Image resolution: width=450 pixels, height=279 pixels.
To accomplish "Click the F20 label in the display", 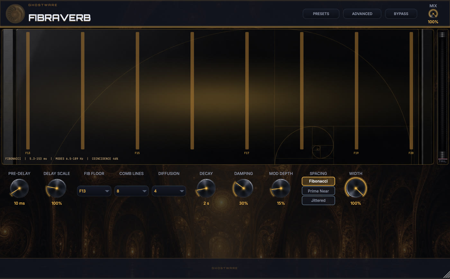I will point(411,153).
